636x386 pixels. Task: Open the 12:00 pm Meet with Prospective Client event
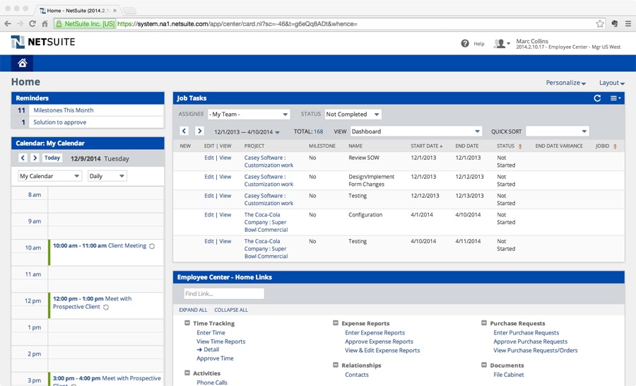coord(106,305)
